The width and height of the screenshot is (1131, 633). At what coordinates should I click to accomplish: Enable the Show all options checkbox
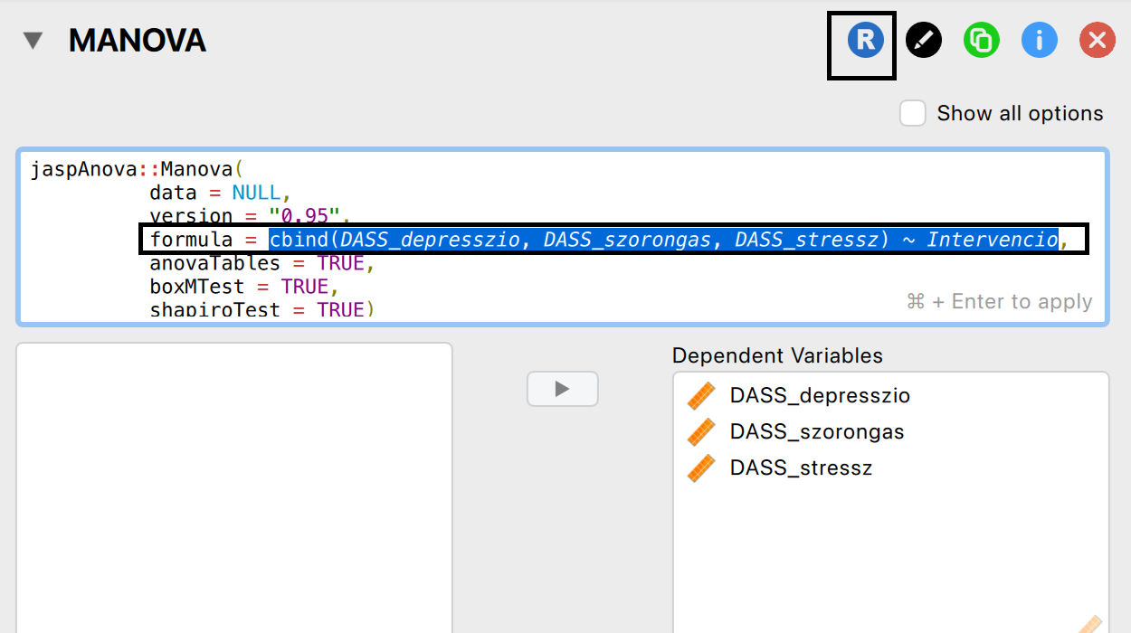[x=913, y=114]
